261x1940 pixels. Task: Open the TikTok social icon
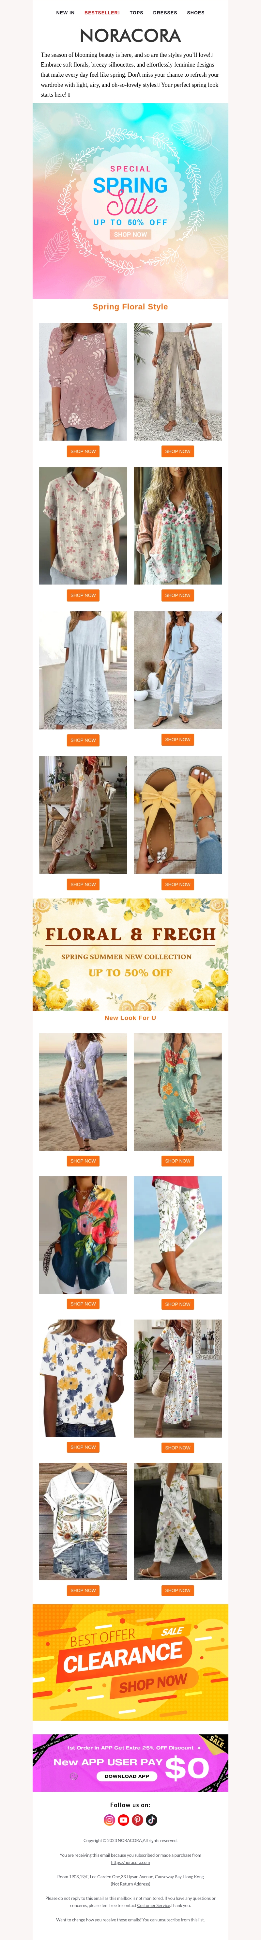tap(151, 1820)
